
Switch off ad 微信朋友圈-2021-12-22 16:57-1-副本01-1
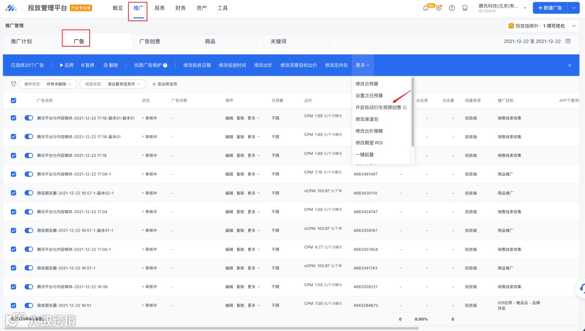click(29, 230)
